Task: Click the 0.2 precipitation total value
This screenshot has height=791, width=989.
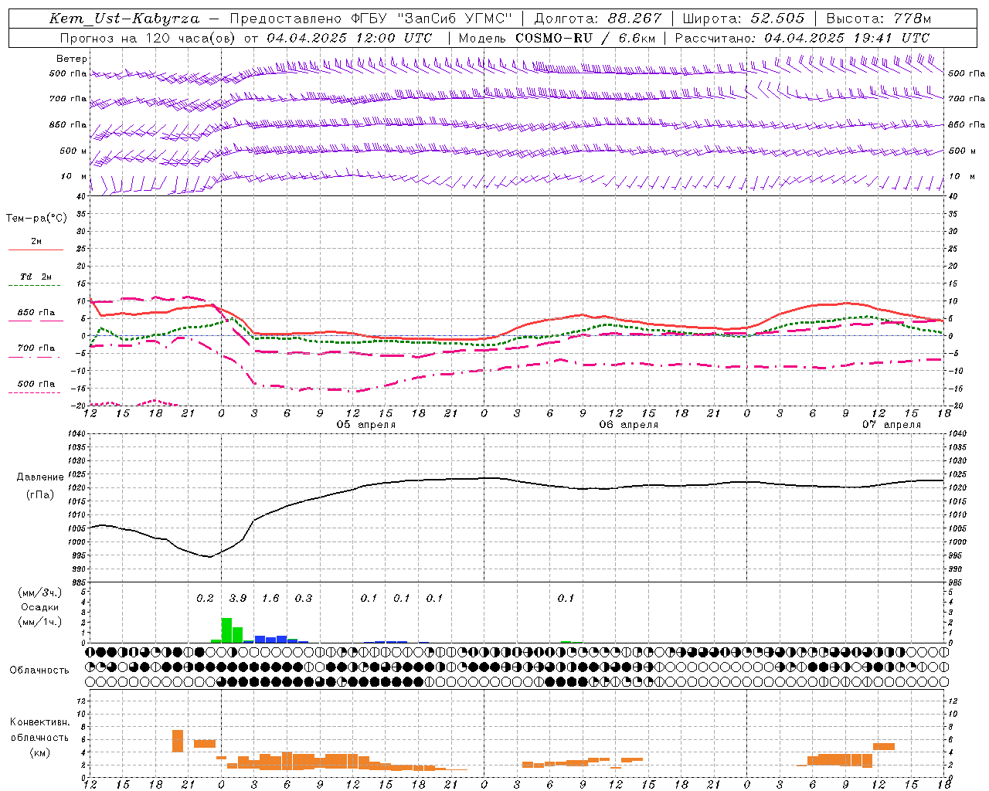Action: (205, 598)
